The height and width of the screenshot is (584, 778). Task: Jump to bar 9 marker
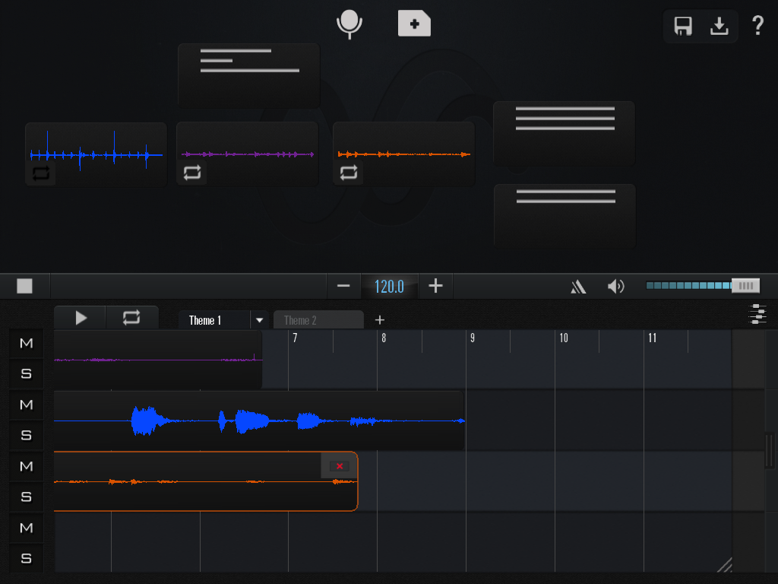(x=473, y=338)
